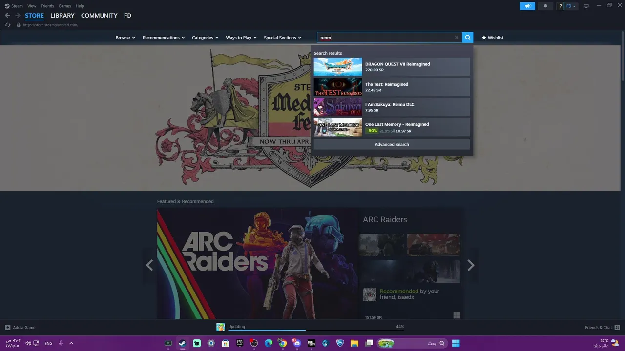Click the Updating download progress bar
The image size is (625, 351).
tap(315, 330)
